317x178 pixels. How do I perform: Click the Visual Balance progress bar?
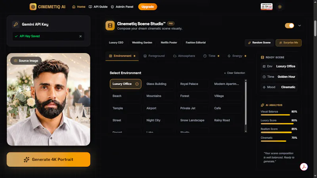[279, 115]
